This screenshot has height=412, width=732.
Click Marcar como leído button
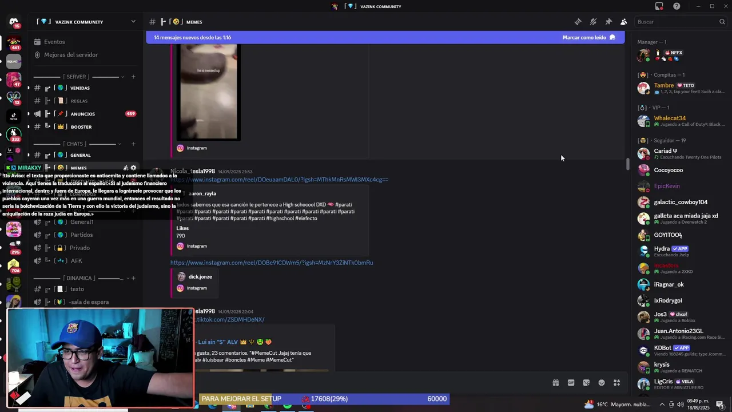tap(588, 38)
